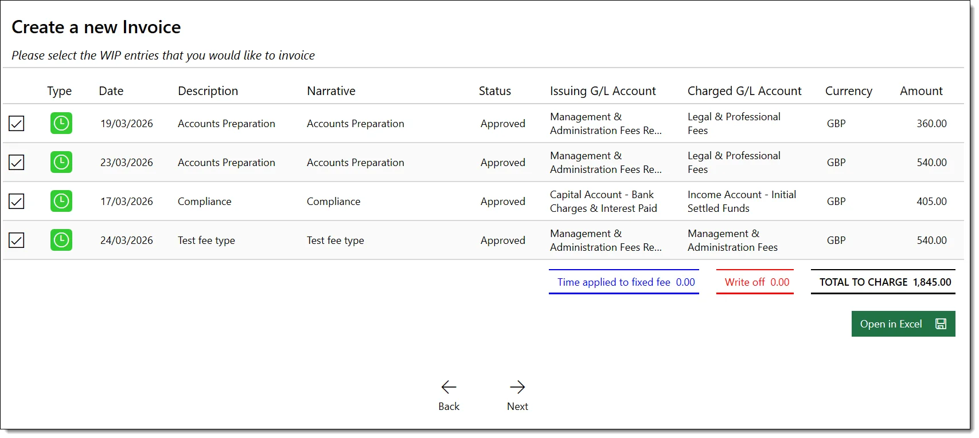Screen dimensions: 979x438
Task: Select the 360.00 amount cell
Action: 931,124
